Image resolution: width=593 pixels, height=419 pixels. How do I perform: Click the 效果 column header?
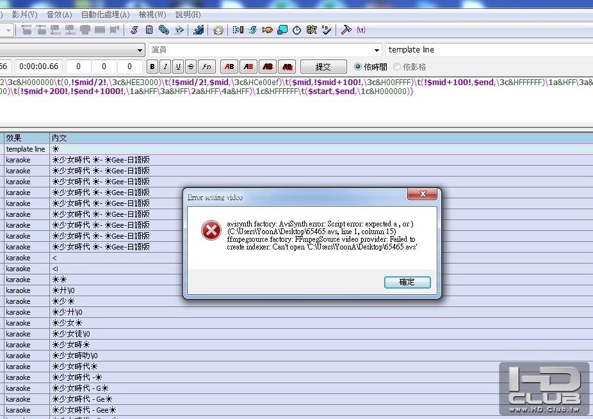(27, 138)
